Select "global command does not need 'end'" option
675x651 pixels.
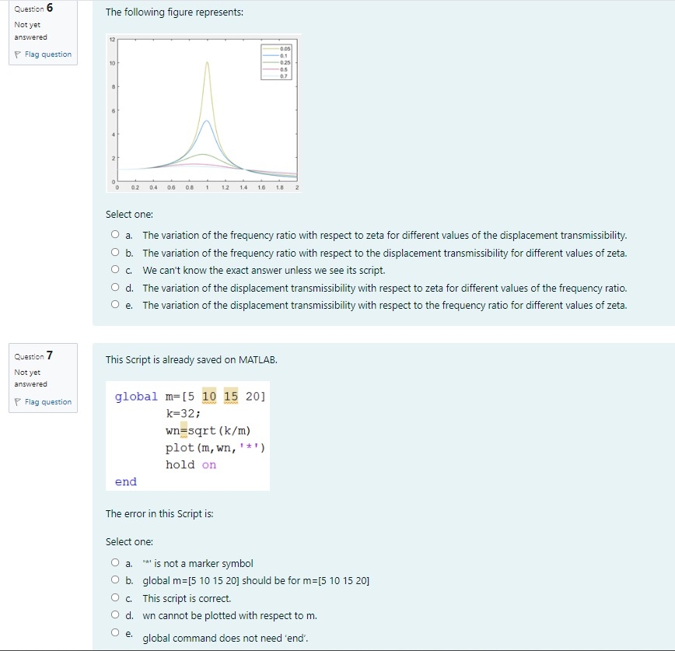tap(115, 632)
